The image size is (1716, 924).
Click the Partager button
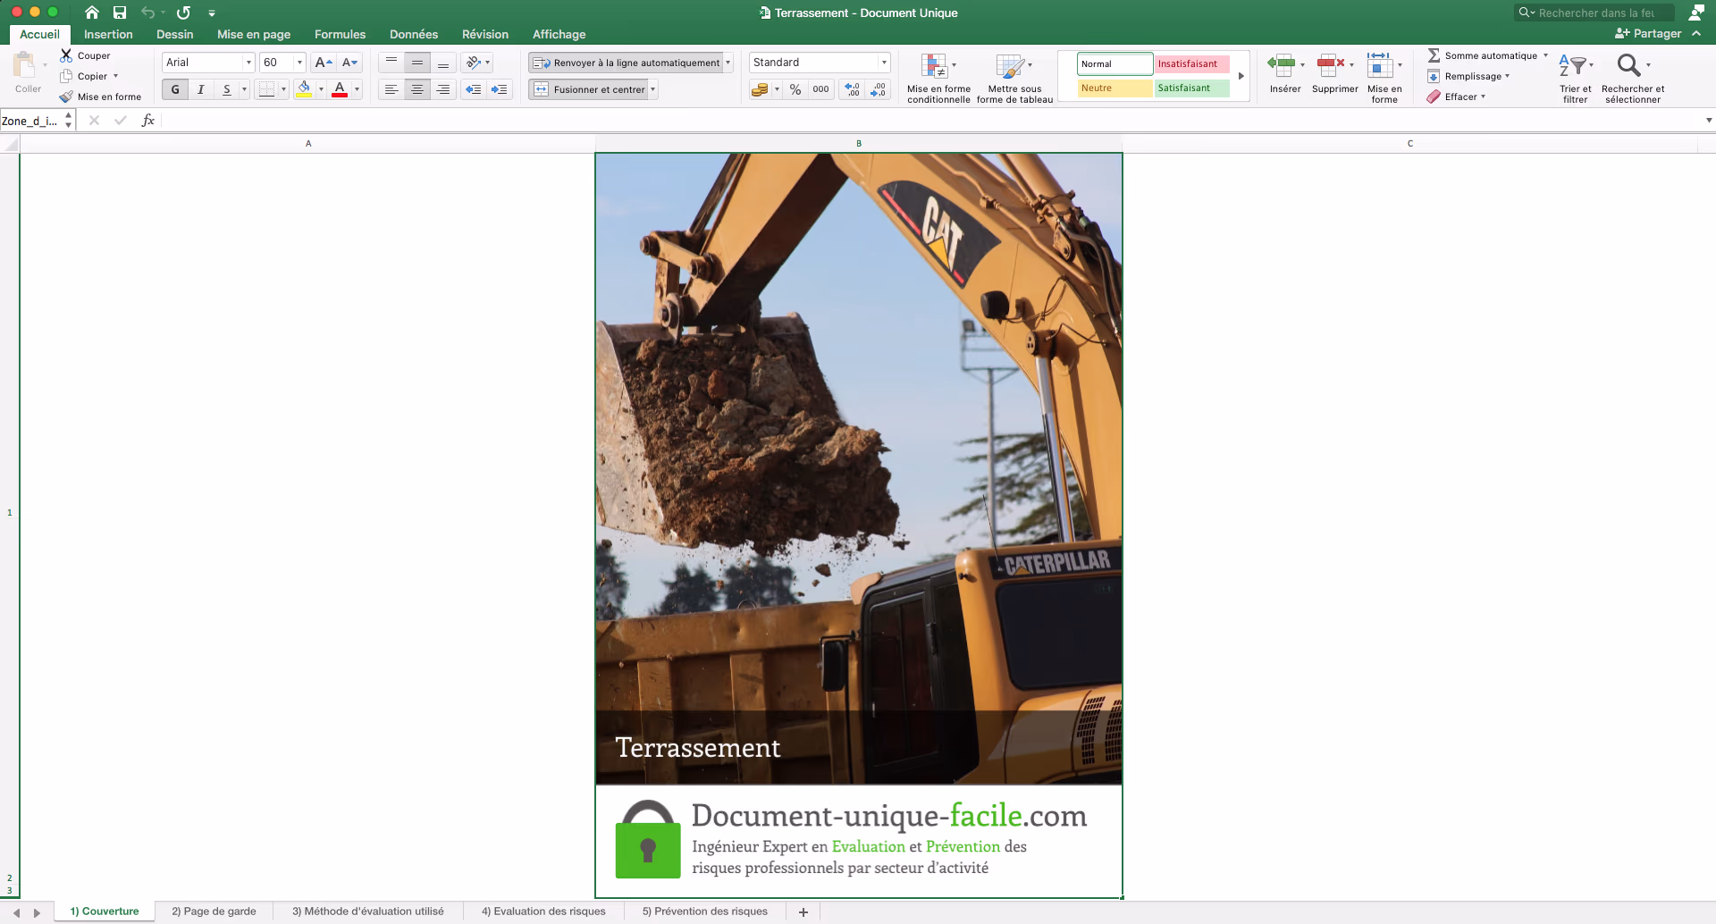click(1648, 33)
